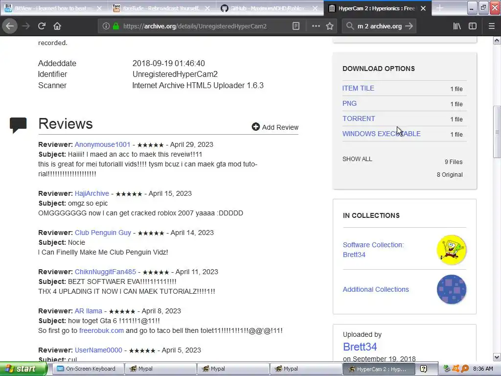Follow the freerobuk.com link

pos(101,330)
